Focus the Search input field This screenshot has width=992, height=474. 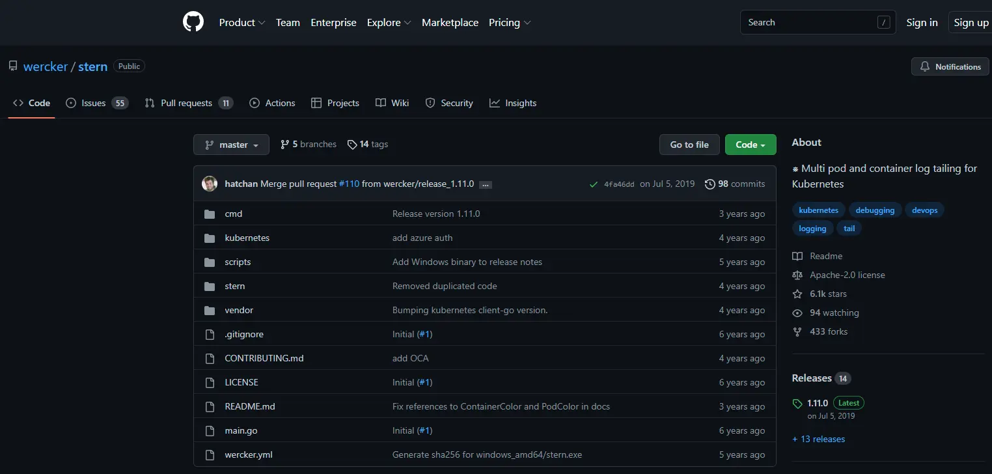[x=818, y=22]
